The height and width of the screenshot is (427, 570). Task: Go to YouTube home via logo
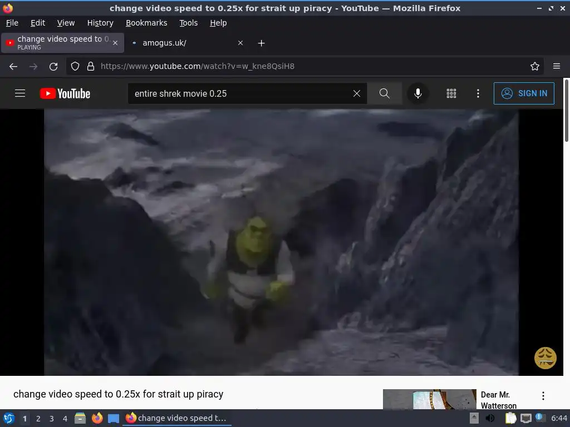pyautogui.click(x=65, y=93)
